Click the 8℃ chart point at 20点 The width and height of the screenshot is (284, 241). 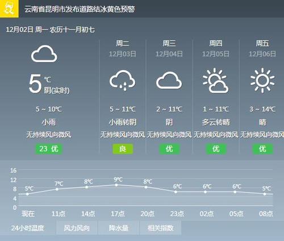pyautogui.click(x=146, y=187)
